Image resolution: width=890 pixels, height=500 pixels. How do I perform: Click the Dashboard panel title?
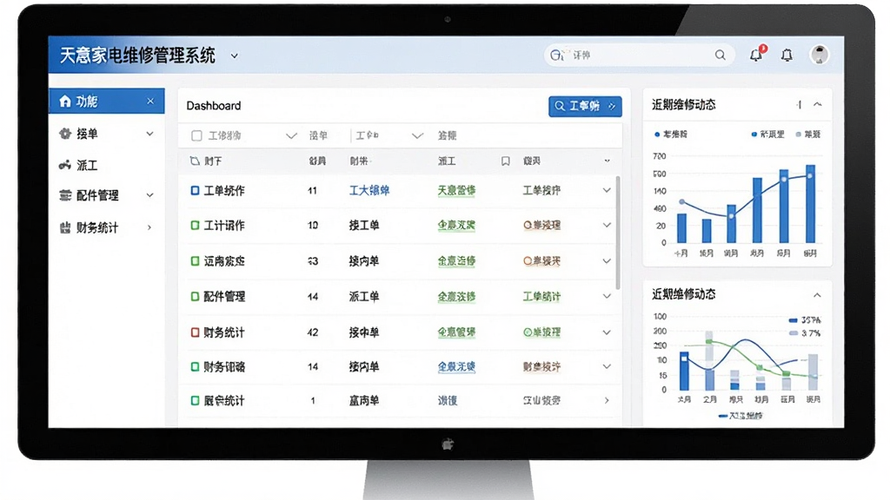214,106
